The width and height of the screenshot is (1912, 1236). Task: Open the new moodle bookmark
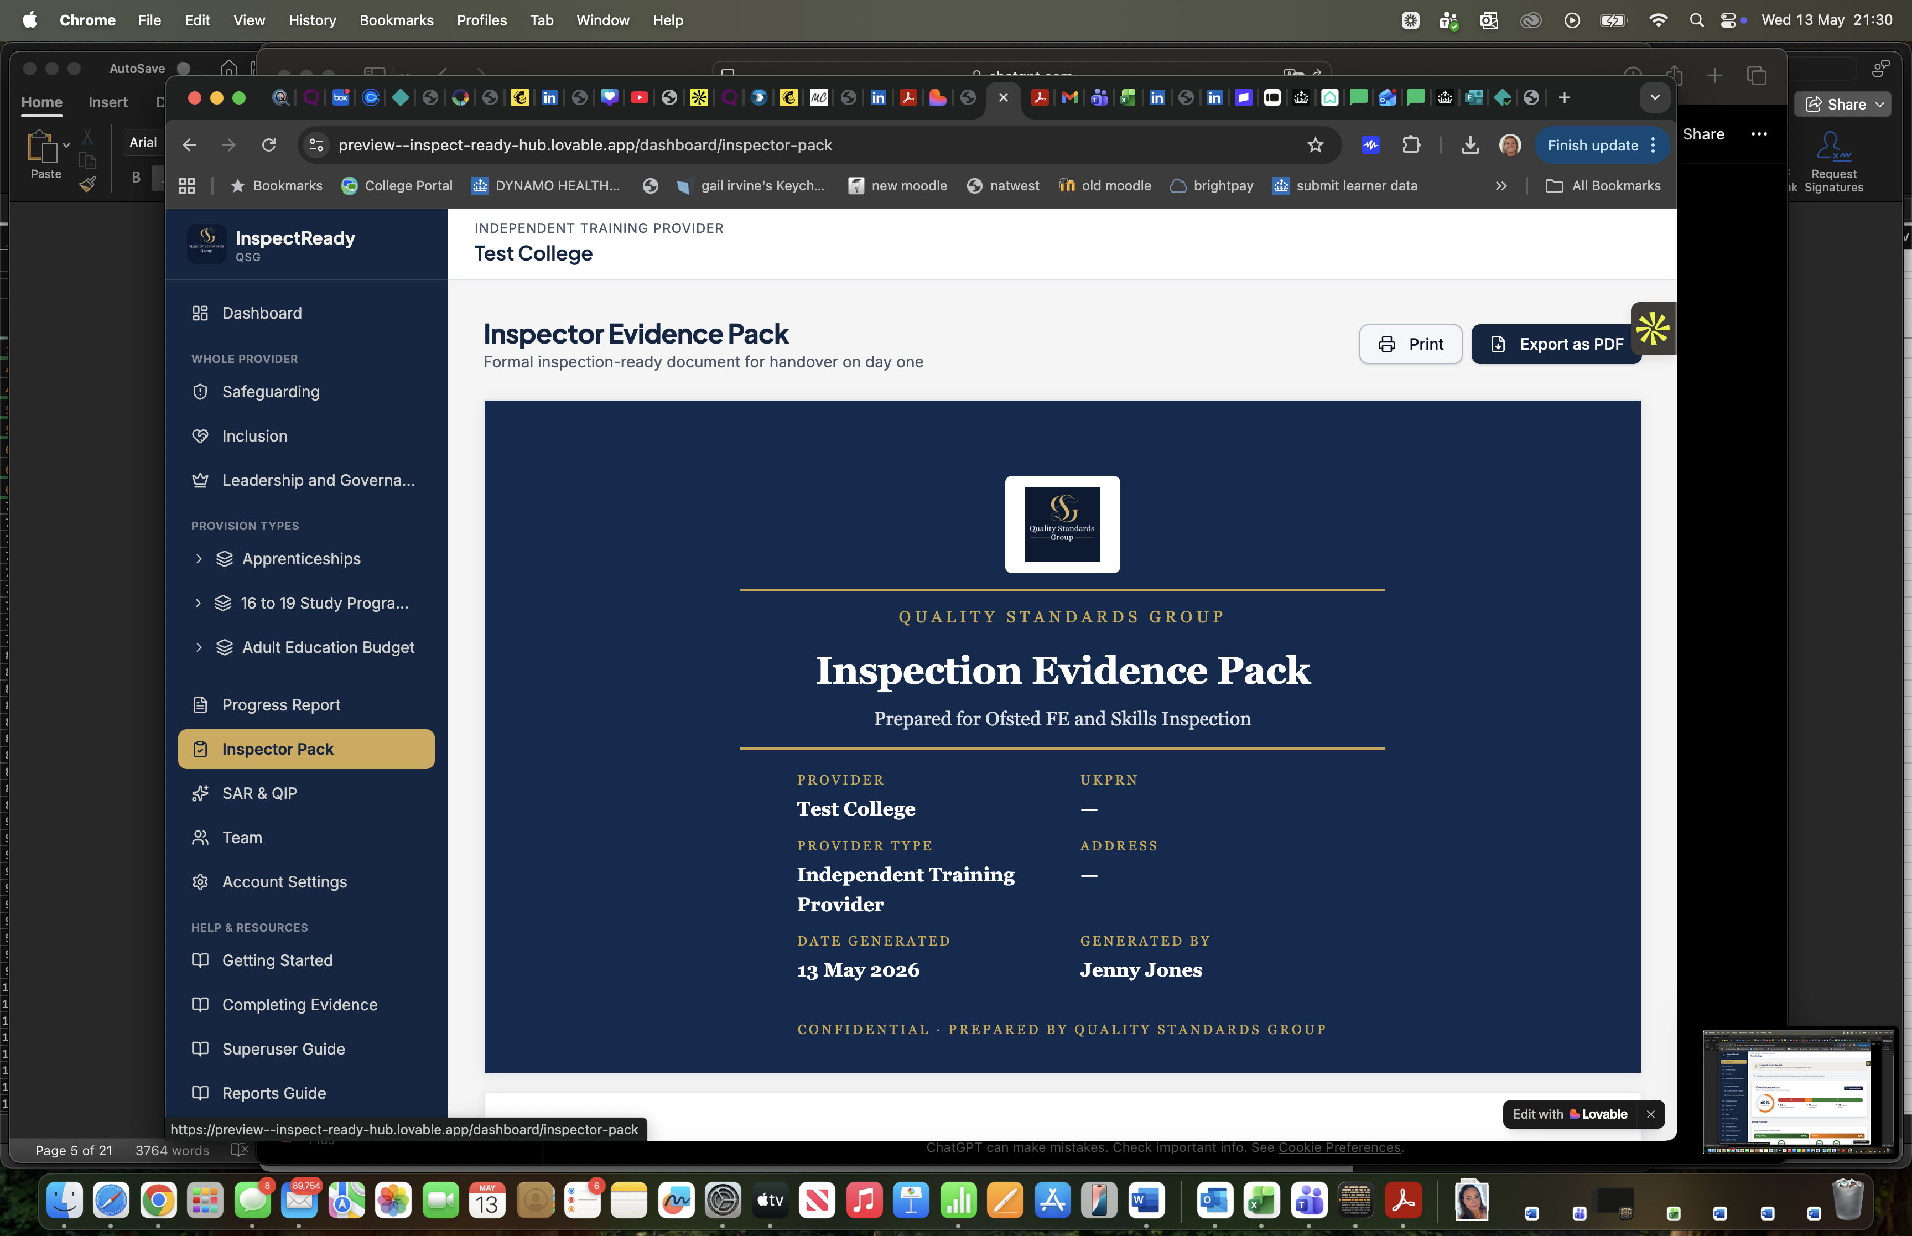[x=898, y=185]
